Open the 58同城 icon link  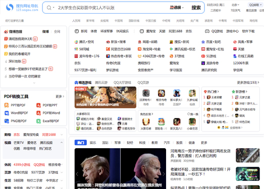pyautogui.click(x=76, y=49)
